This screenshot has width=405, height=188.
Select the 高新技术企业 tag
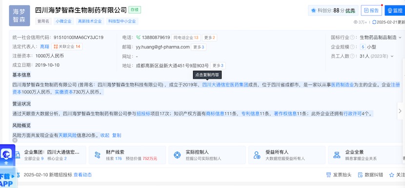(90, 21)
